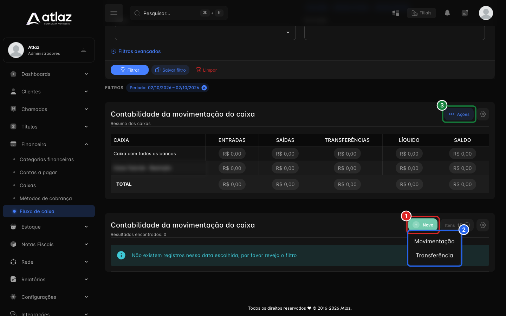Screen dimensions: 506x316
Task: Open Filtros avançados link
Action: tap(136, 51)
